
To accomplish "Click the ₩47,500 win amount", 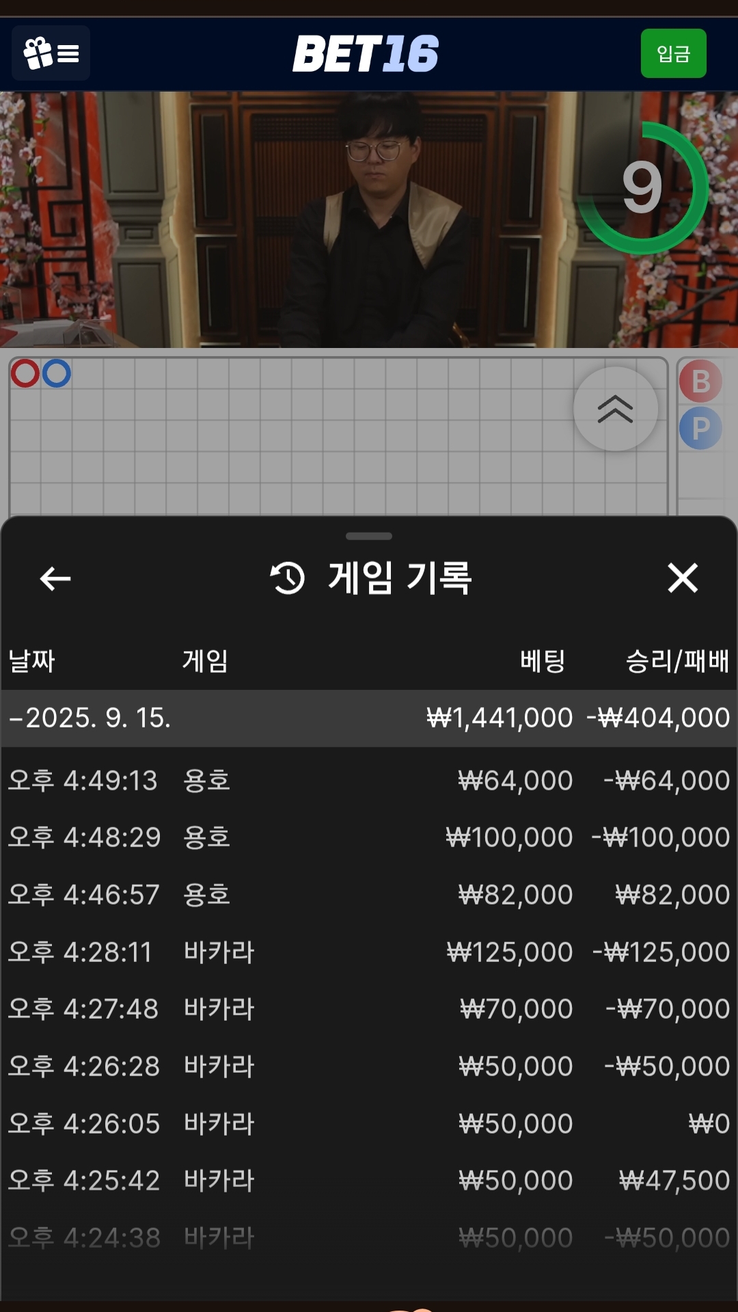I will (674, 1181).
